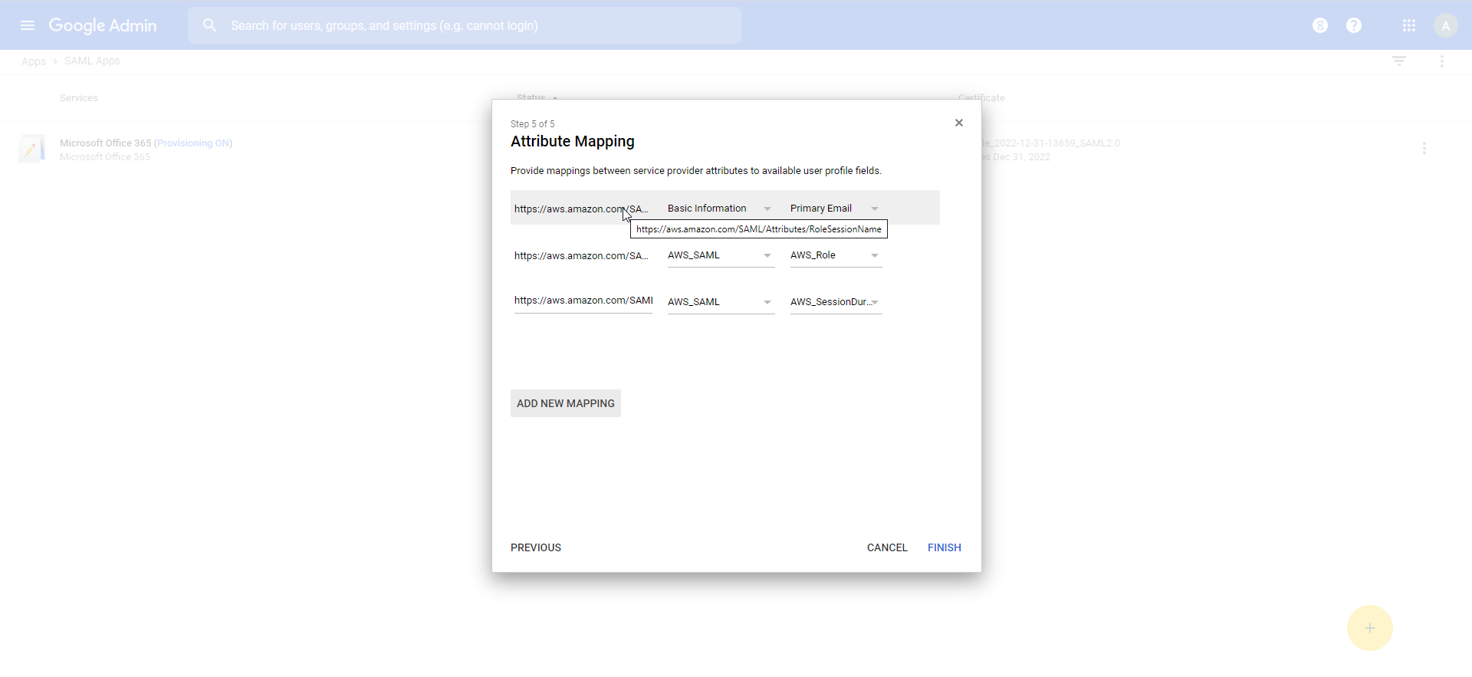Click the filter list icon
The height and width of the screenshot is (677, 1472).
coord(1399,61)
